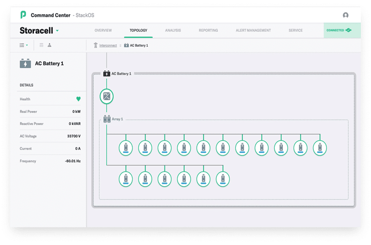Click the Array 1 label
The image size is (371, 245).
117,119
